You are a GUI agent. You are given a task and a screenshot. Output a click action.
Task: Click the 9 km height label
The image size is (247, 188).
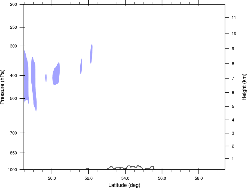(x=233, y=49)
